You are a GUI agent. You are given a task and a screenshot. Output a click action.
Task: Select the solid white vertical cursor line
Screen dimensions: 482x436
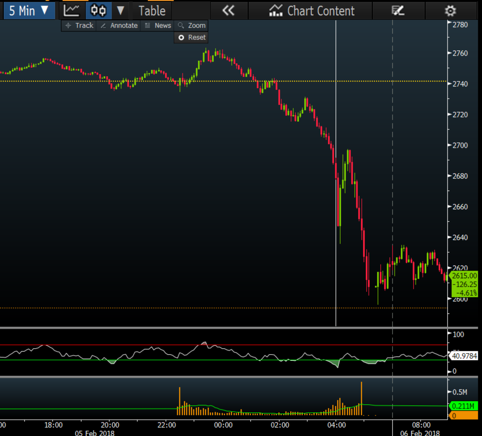click(336, 172)
